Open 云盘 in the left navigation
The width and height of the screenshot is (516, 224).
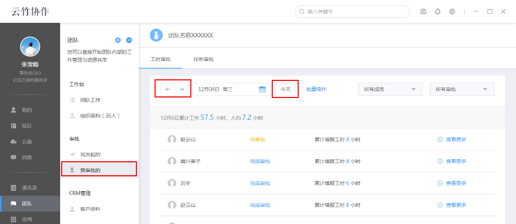pyautogui.click(x=27, y=142)
